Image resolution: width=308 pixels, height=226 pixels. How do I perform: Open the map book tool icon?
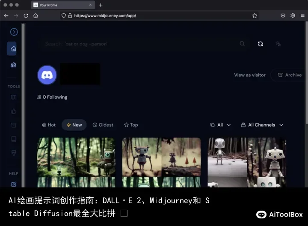14,97
